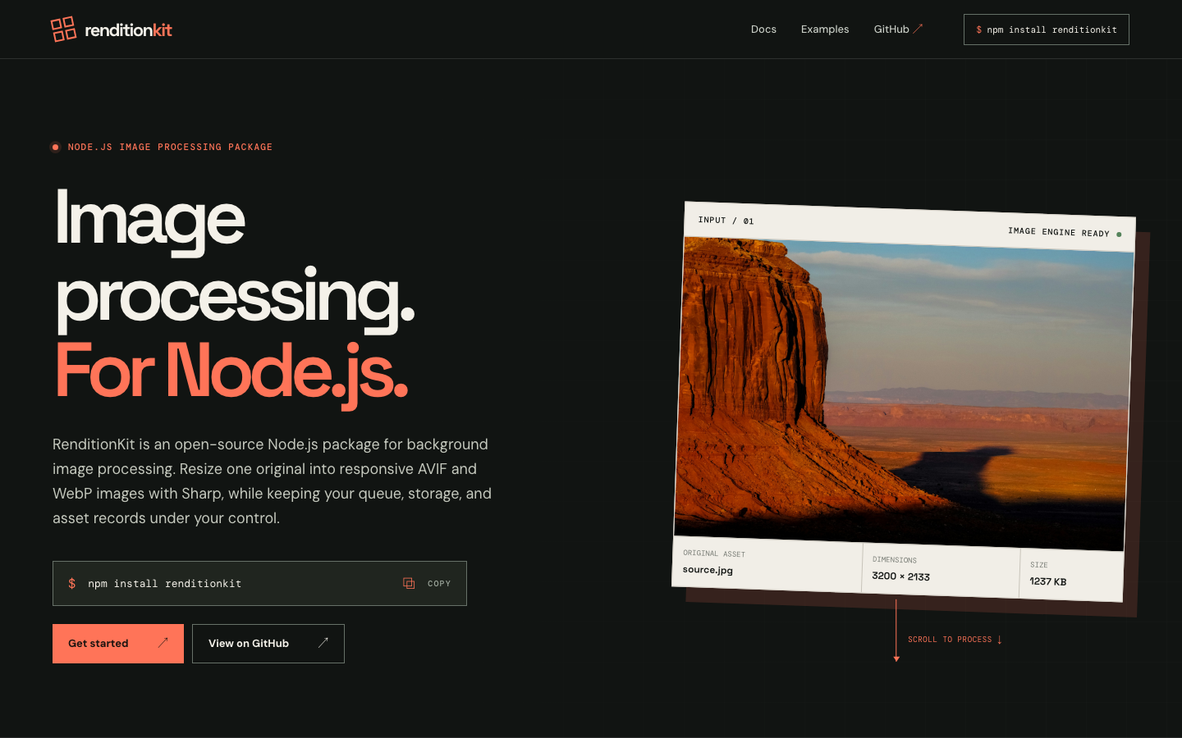Click the arrow icon on View on GitHub
The height and width of the screenshot is (738, 1182).
click(323, 643)
